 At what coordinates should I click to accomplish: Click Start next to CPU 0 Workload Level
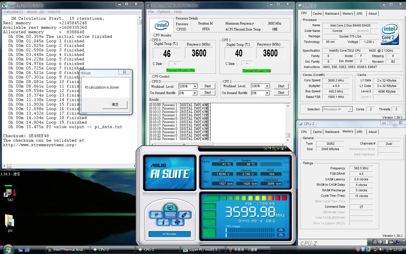pyautogui.click(x=208, y=86)
